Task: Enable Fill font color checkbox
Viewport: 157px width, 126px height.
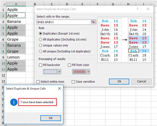Action: 69,65
